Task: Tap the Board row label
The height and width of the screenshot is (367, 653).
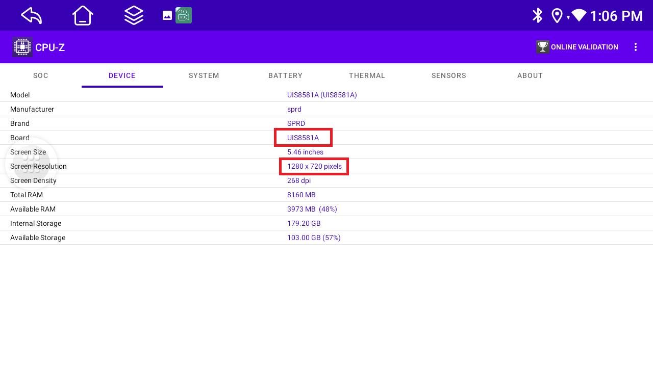Action: 20,138
